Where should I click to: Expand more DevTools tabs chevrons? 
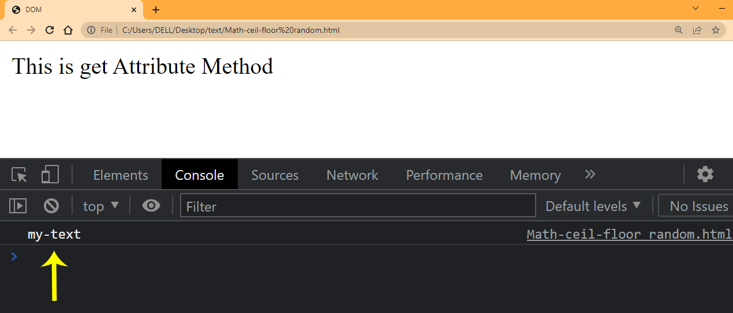[590, 174]
